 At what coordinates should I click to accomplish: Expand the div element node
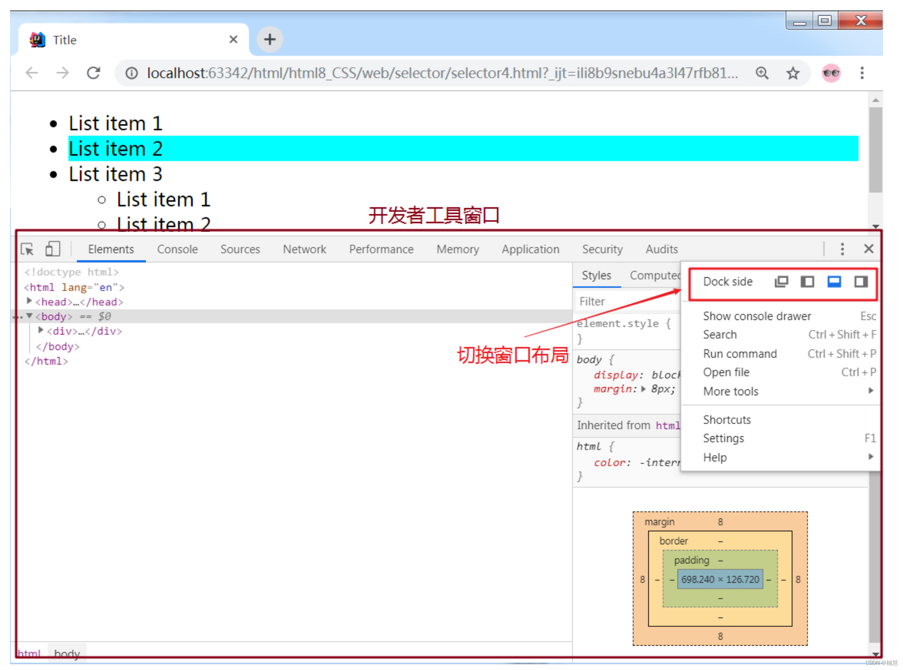40,330
